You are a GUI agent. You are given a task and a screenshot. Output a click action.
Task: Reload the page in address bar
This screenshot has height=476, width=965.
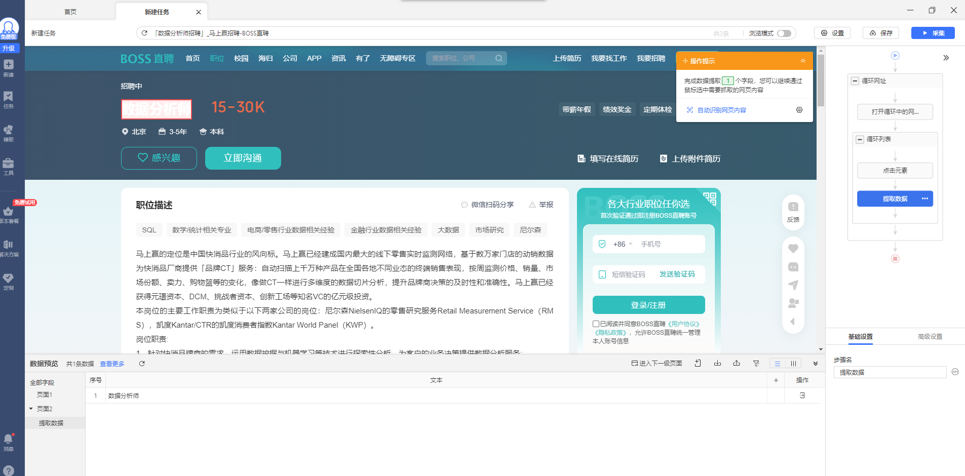point(144,33)
